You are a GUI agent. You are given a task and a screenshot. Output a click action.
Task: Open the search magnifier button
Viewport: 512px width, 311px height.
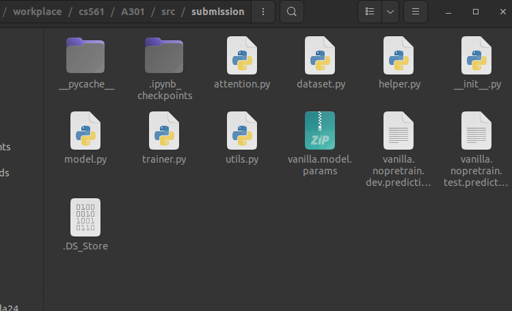(x=292, y=12)
